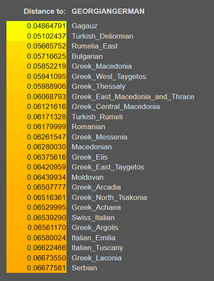
Task: Click the 0.05102437 distance value
Action: point(47,36)
